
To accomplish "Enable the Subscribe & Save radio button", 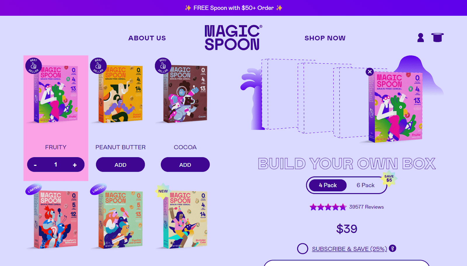I will (303, 249).
